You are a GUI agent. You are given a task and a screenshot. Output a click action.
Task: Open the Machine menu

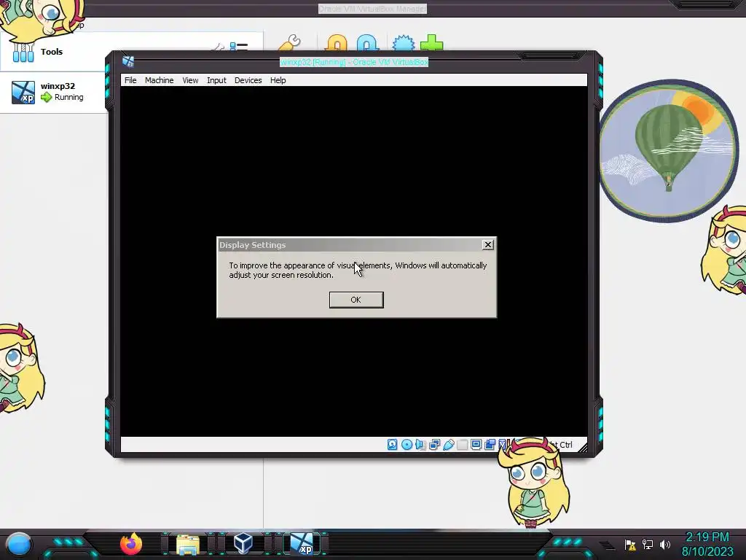tap(159, 80)
